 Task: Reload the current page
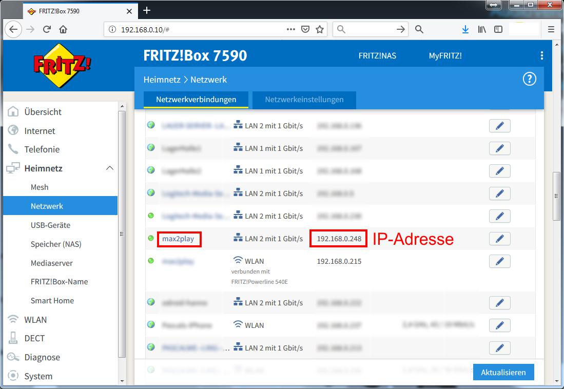tap(47, 29)
